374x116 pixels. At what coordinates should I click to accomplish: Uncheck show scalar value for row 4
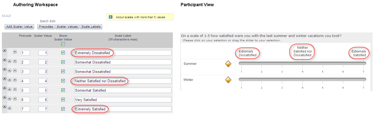point(63,81)
